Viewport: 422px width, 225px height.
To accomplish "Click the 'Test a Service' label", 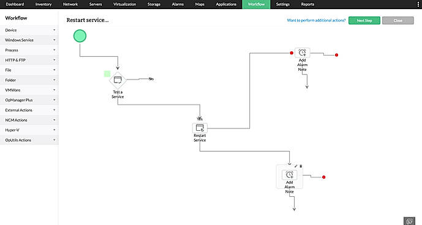I will pyautogui.click(x=118, y=94).
